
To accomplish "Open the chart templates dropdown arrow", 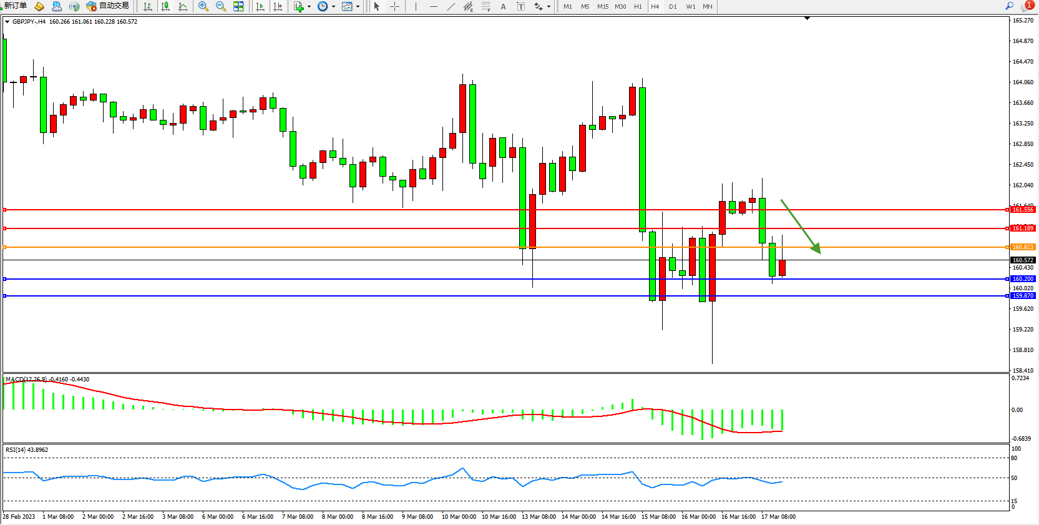I will (x=358, y=6).
